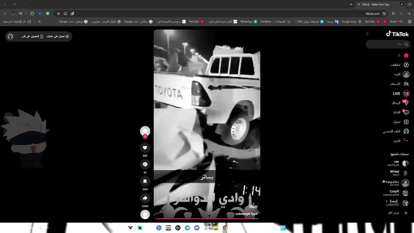
Task: Open the #xuhuong hashtag
Action: point(243,214)
